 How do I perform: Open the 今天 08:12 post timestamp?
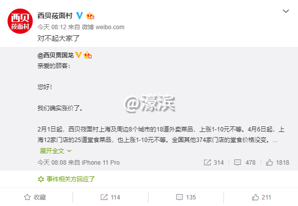52,27
